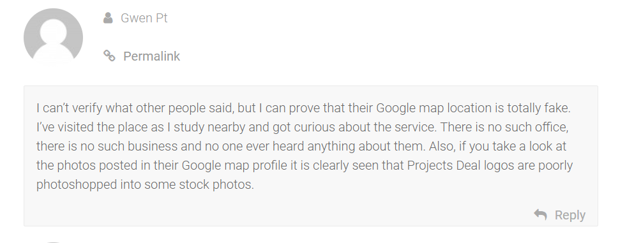
Task: Click the word "photoshopped" in the comment
Action: tap(77, 184)
